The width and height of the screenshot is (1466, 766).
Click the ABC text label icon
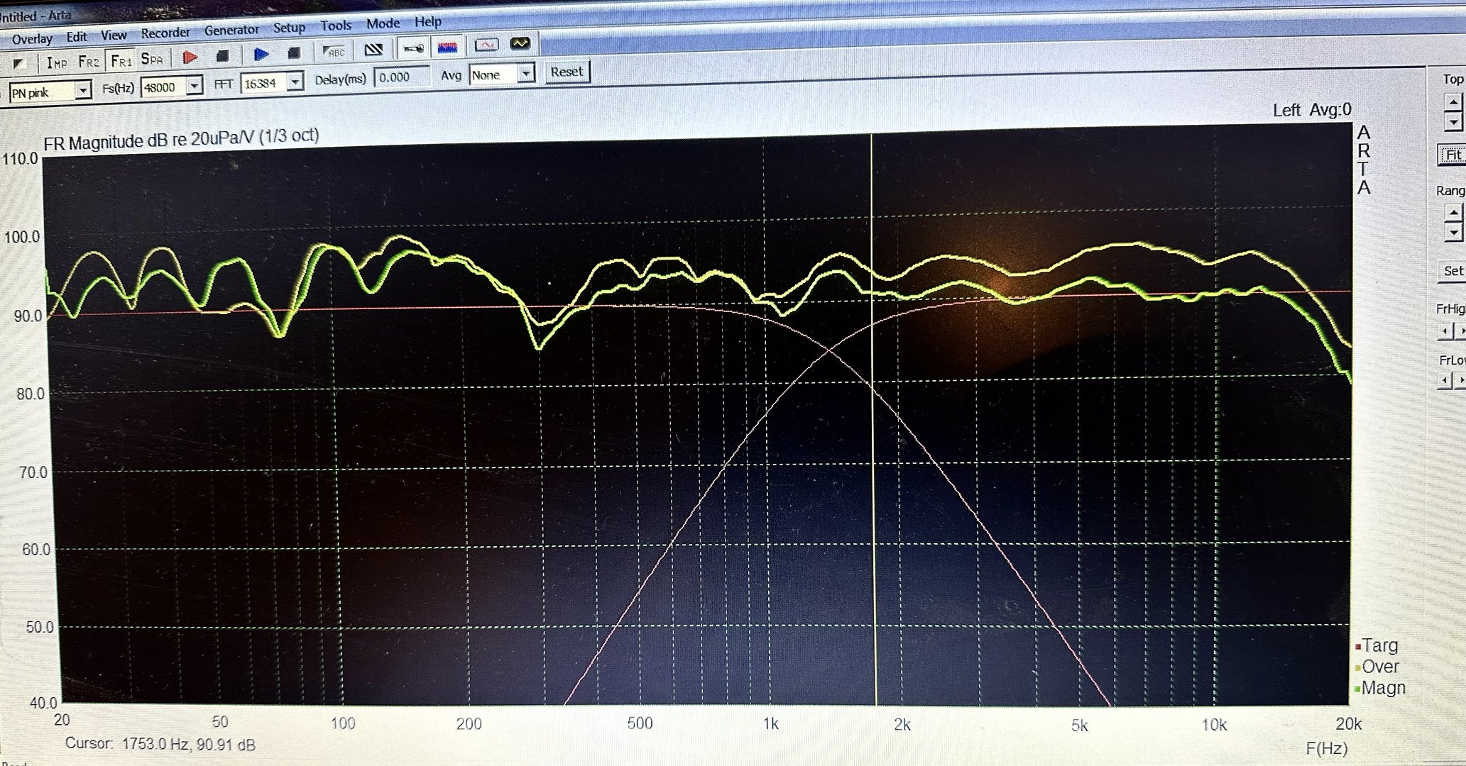point(334,52)
